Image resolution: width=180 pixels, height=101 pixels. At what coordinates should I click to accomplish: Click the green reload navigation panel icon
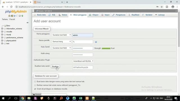click(22, 16)
